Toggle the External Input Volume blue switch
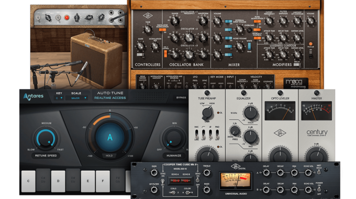The width and height of the screenshot is (356, 199). pyautogui.click(x=228, y=30)
